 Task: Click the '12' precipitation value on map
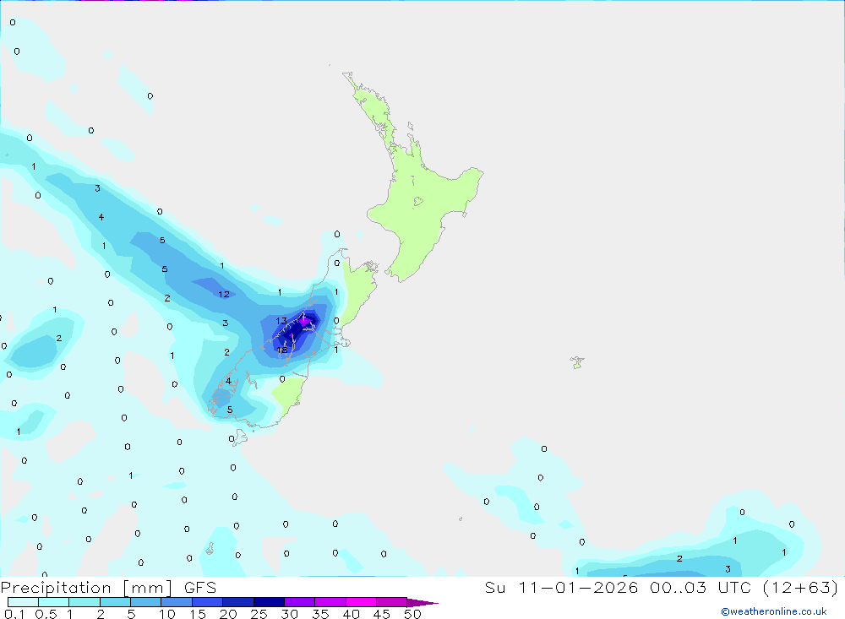[x=224, y=294]
